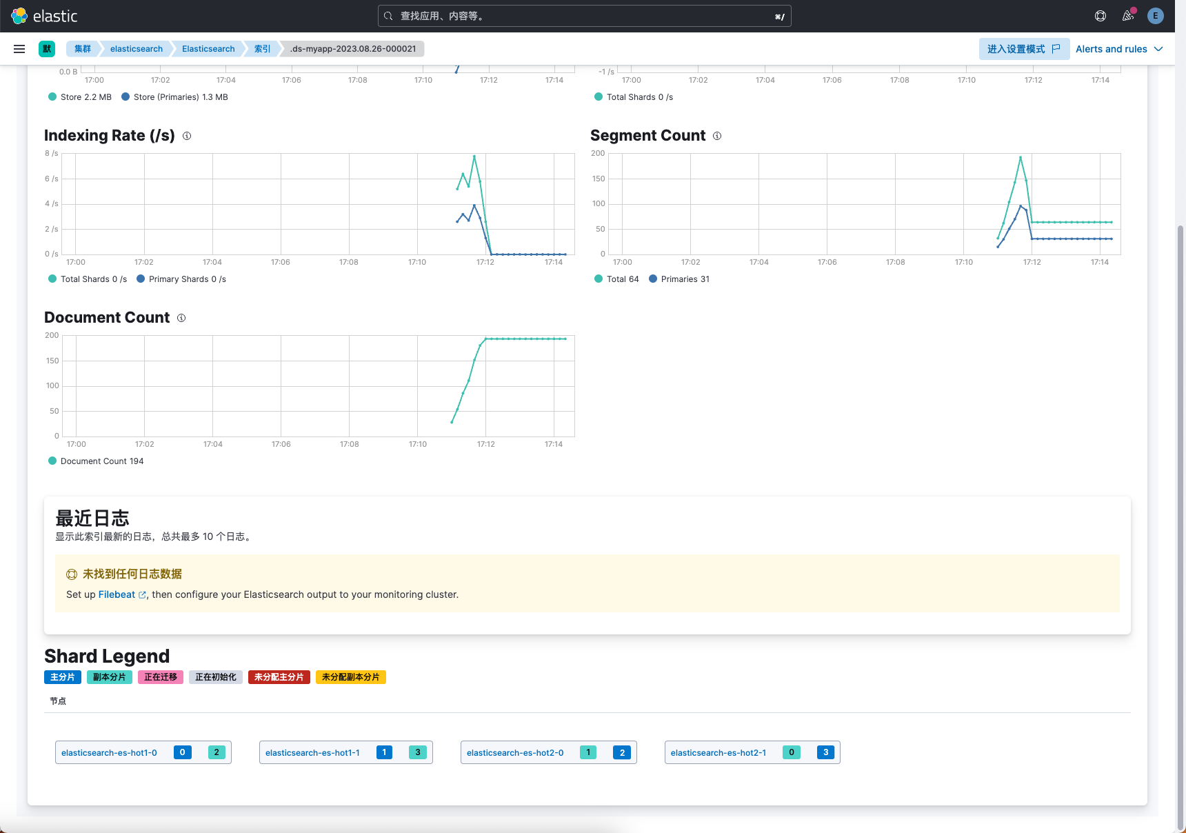The width and height of the screenshot is (1186, 833).
Task: Click the search magnifier icon
Action: pyautogui.click(x=389, y=16)
